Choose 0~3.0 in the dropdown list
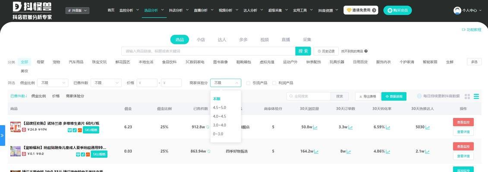 pos(218,134)
